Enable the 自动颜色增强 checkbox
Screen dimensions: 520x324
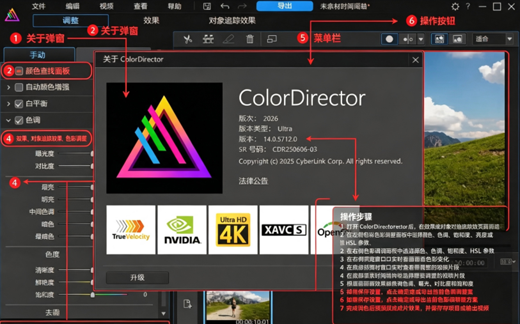19,87
